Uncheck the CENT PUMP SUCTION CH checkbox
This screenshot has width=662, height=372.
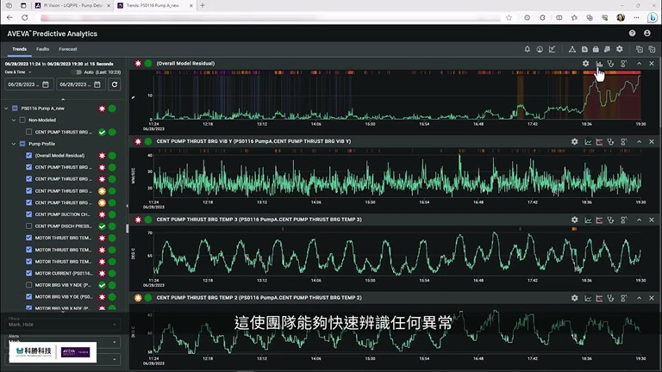(x=28, y=214)
